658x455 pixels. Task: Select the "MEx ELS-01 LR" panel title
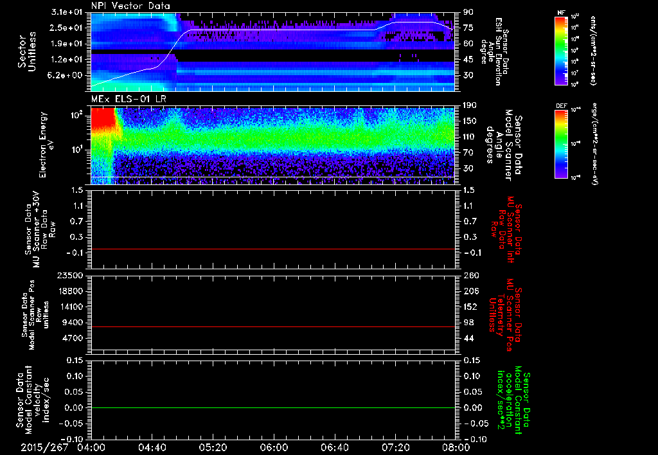[x=129, y=99]
